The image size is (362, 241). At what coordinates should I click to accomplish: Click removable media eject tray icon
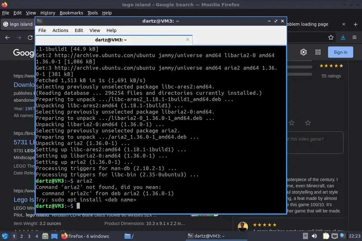tap(305, 236)
